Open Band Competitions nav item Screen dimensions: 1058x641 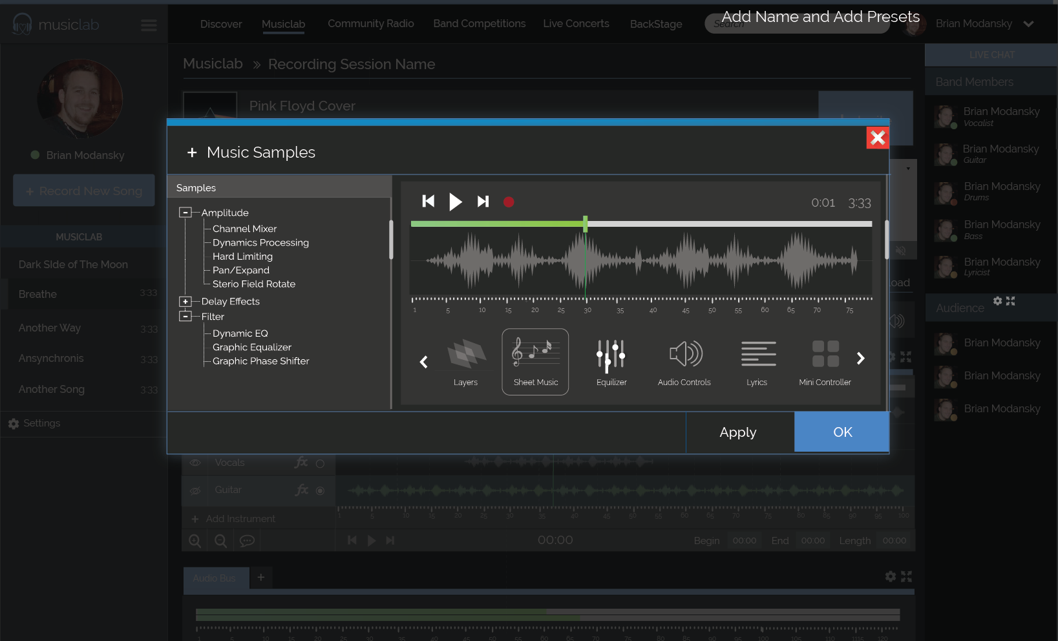tap(480, 24)
